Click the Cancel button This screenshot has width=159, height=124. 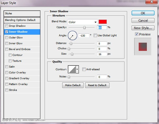pos(143,20)
